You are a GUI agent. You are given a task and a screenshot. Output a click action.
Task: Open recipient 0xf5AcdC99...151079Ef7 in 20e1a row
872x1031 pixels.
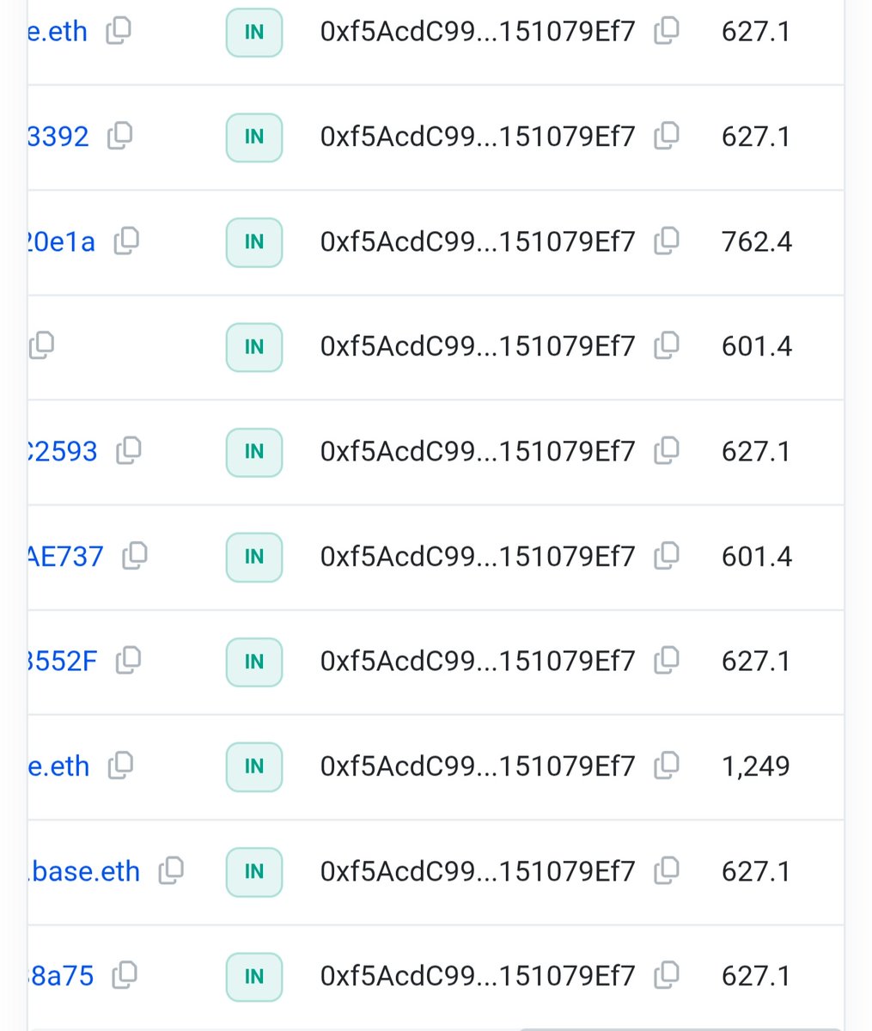pyautogui.click(x=478, y=241)
